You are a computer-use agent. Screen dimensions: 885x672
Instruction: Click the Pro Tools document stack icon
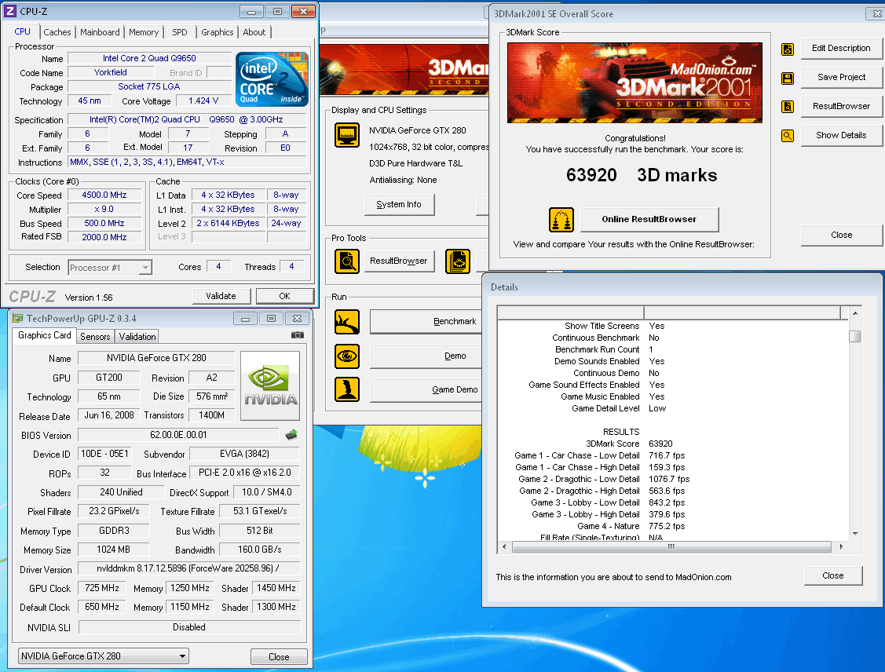coord(458,261)
